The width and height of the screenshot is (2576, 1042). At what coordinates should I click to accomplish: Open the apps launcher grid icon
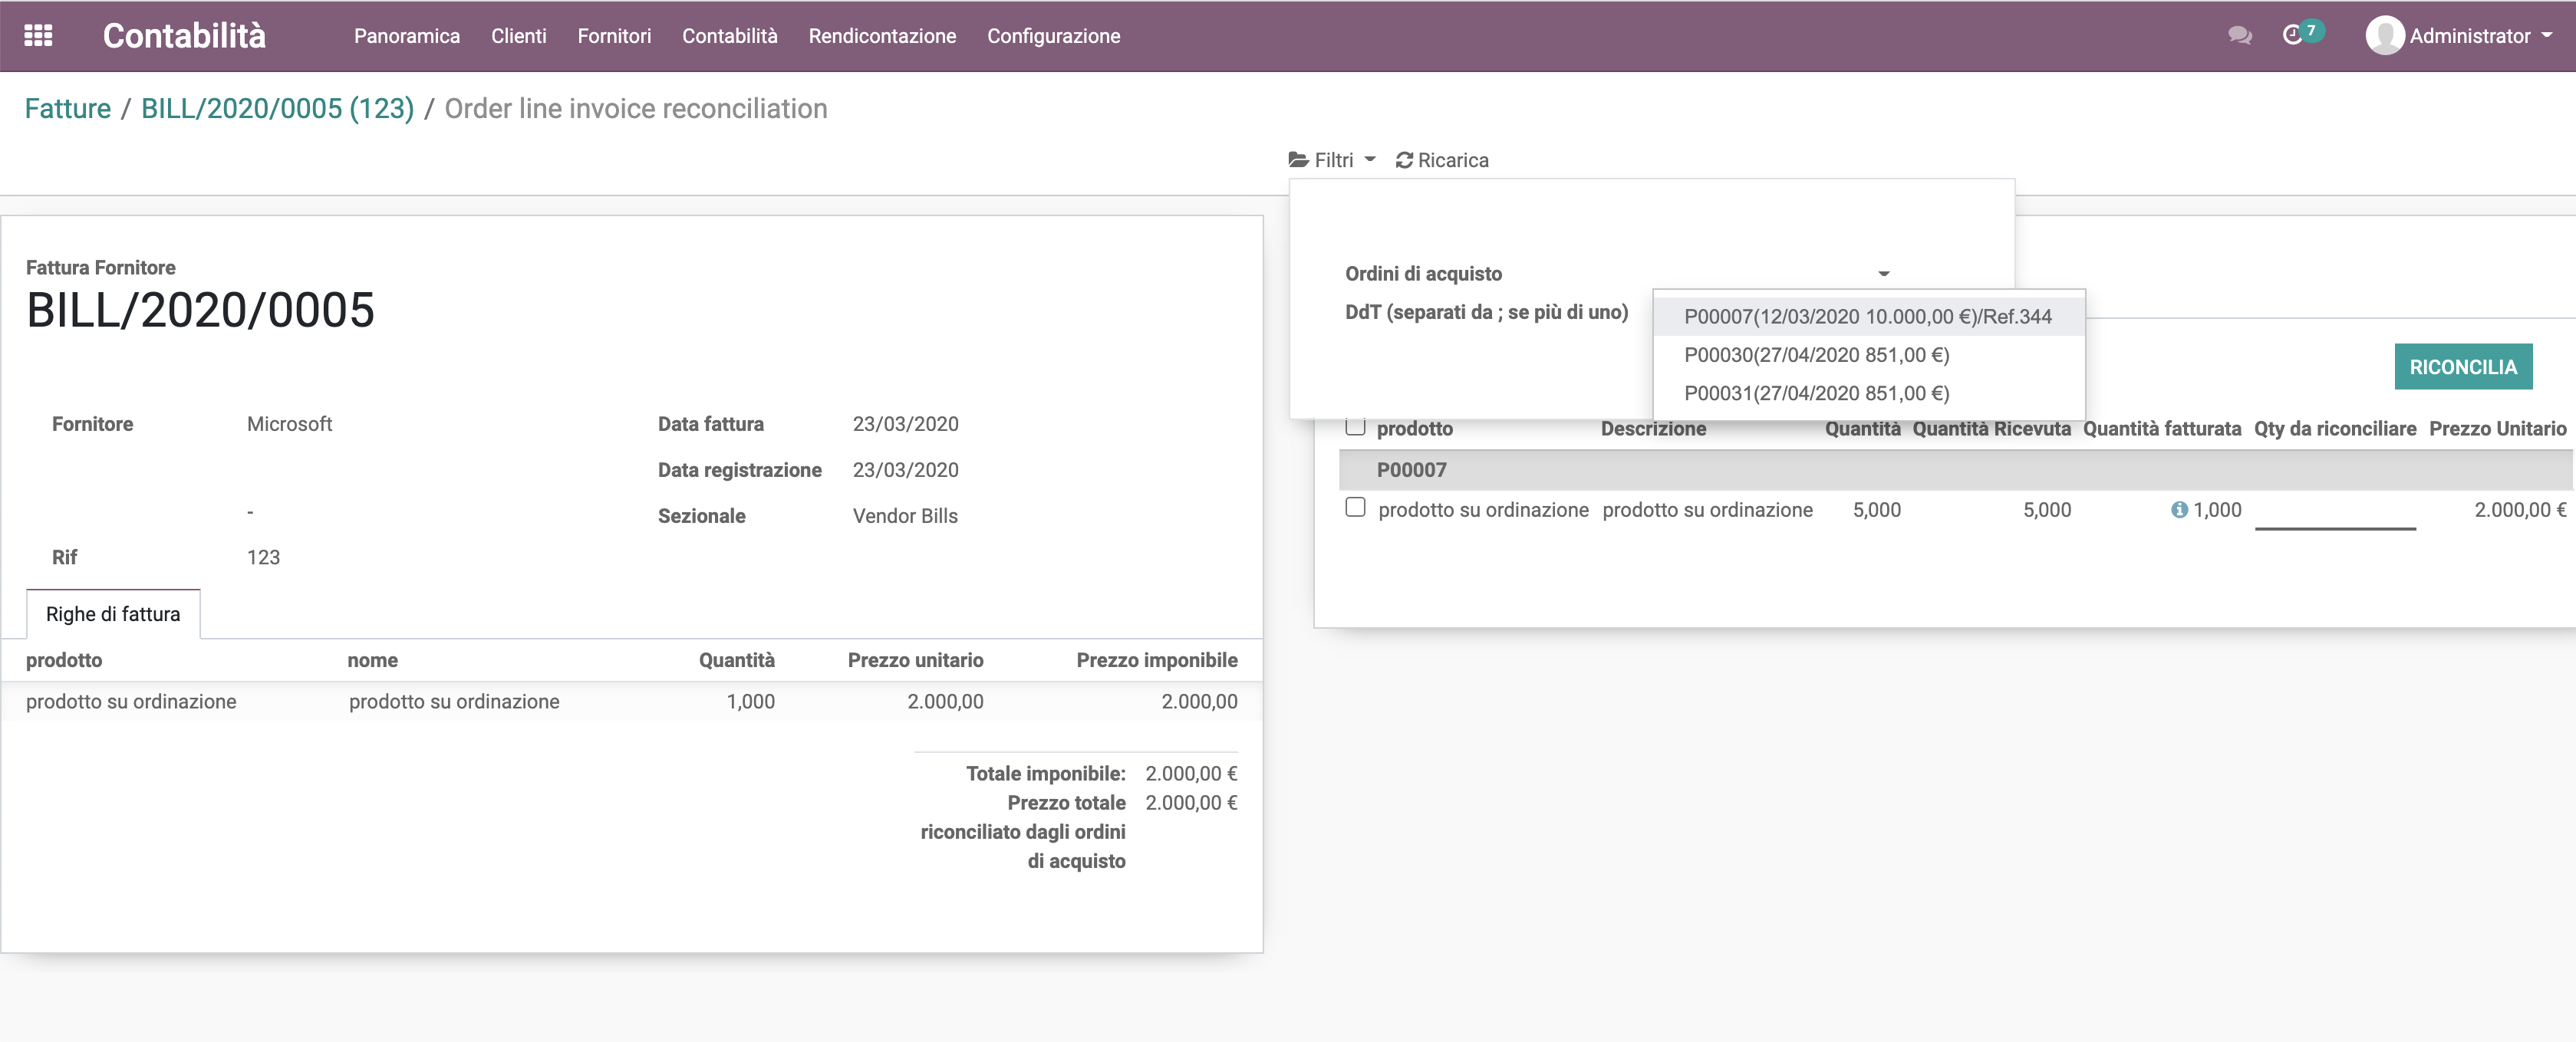pos(38,36)
